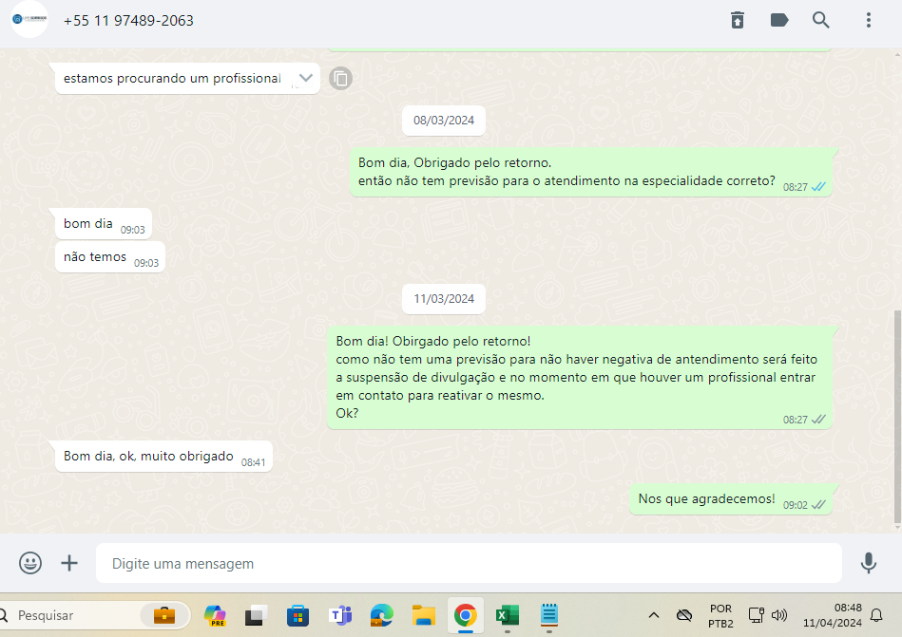Screen dimensions: 902x637
Task: Click the plus attach icon
Action: tap(69, 563)
